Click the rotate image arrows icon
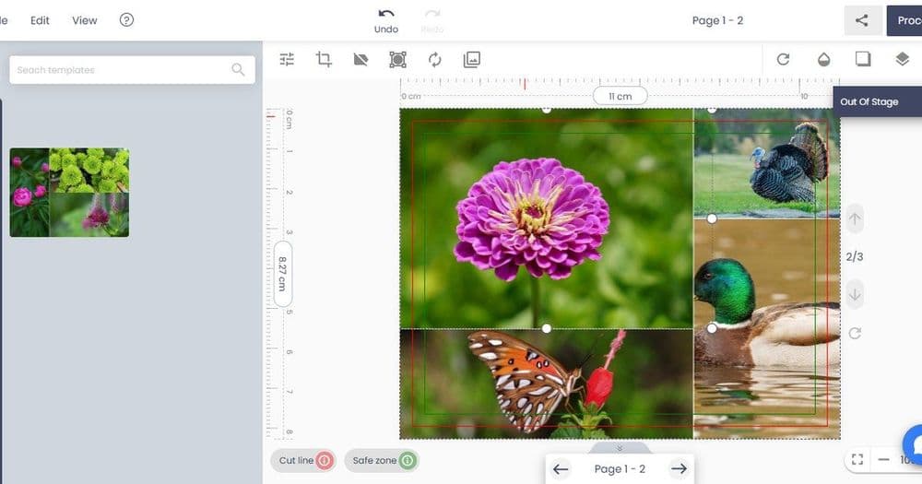This screenshot has width=922, height=484. (434, 59)
